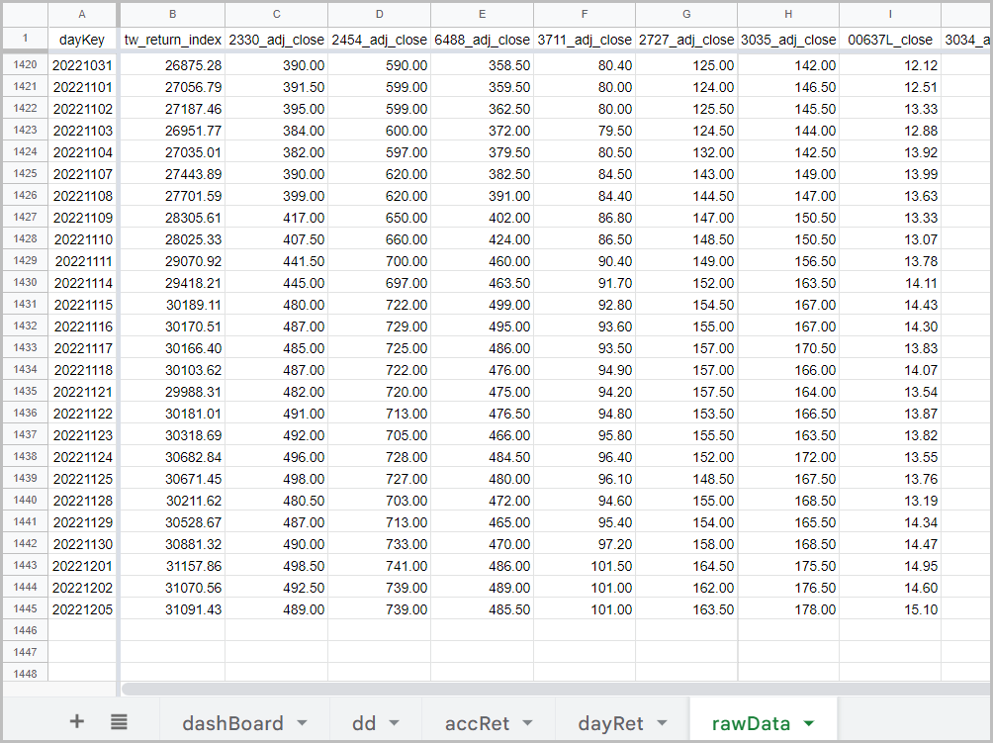The image size is (993, 743).
Task: Select column F header
Action: point(585,14)
